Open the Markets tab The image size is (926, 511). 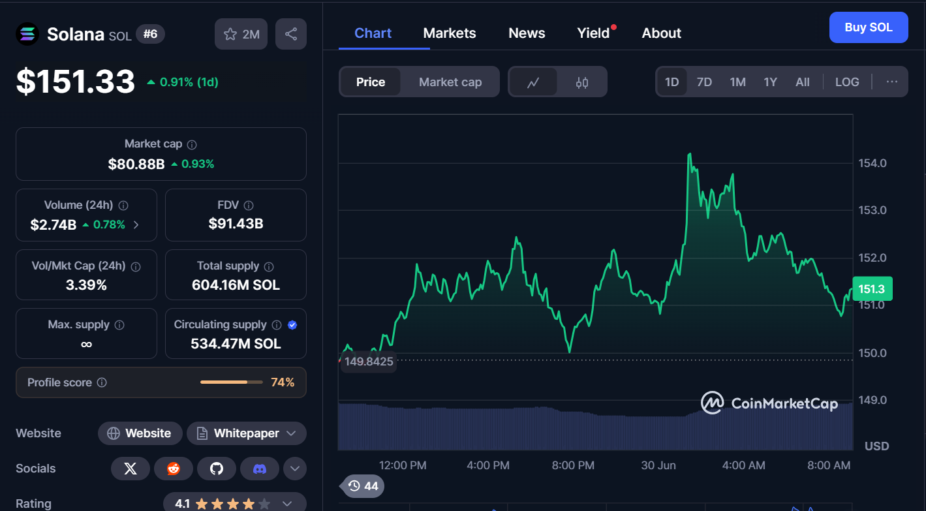450,33
